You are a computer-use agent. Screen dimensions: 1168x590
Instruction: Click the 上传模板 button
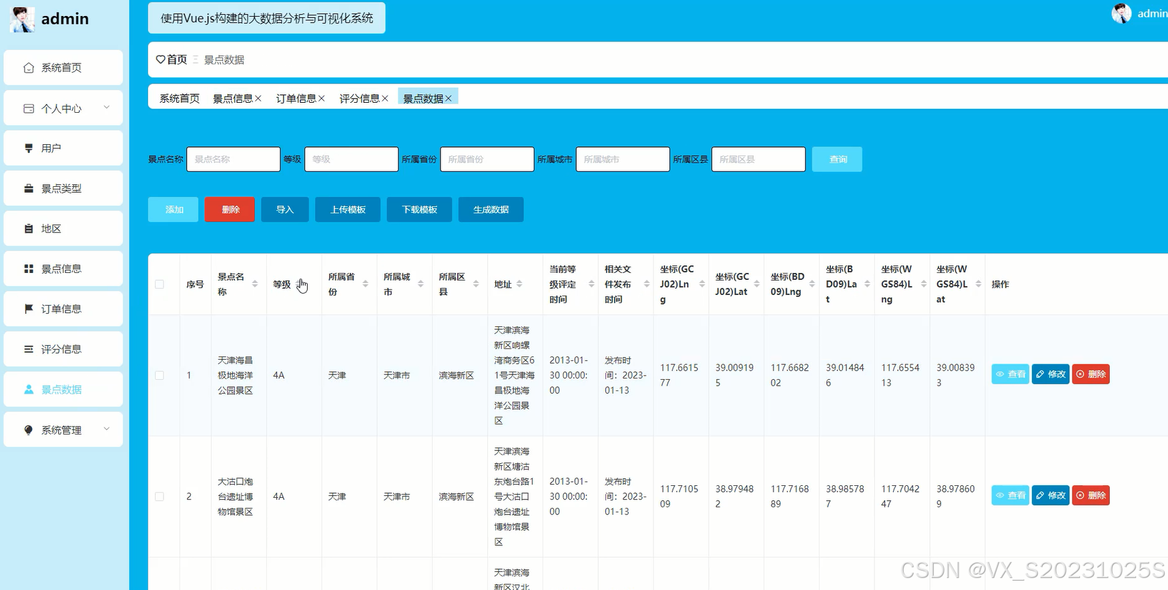click(x=348, y=210)
